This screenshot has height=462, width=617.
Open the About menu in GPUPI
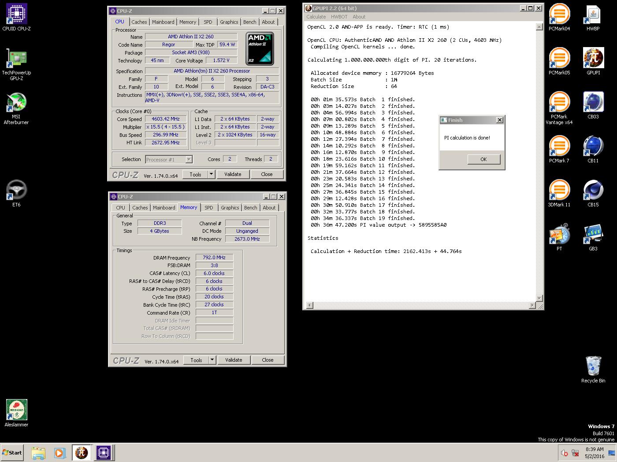[x=359, y=17]
